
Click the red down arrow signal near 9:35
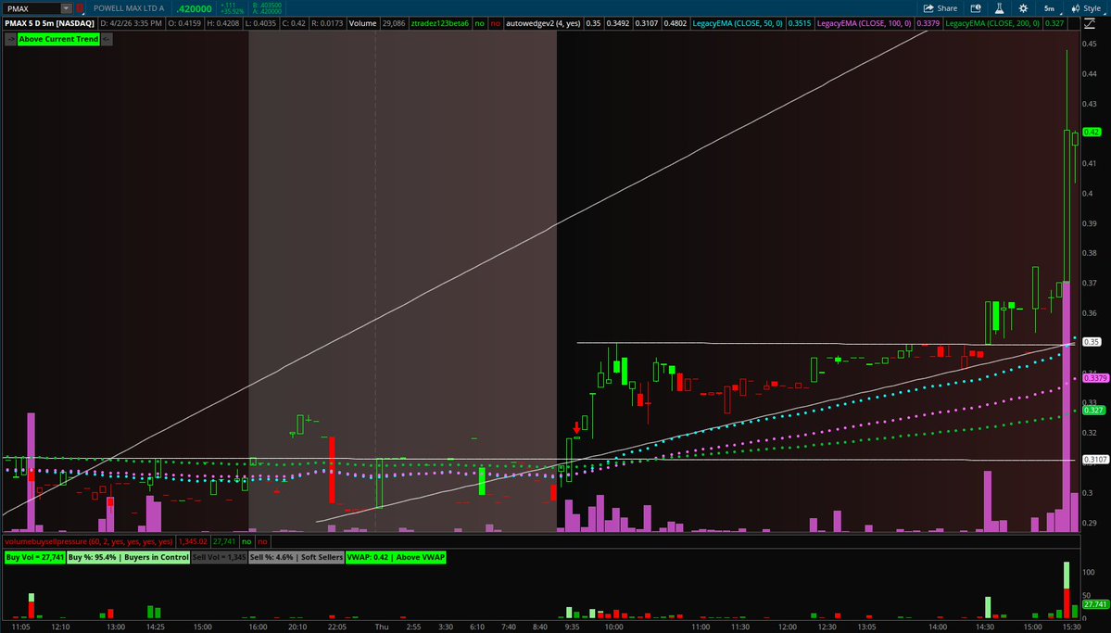click(x=576, y=427)
